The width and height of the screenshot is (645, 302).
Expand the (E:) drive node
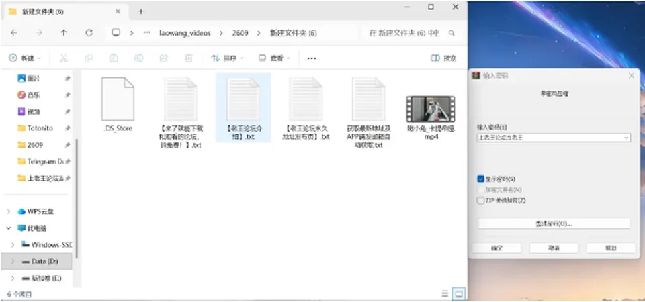[x=13, y=278]
